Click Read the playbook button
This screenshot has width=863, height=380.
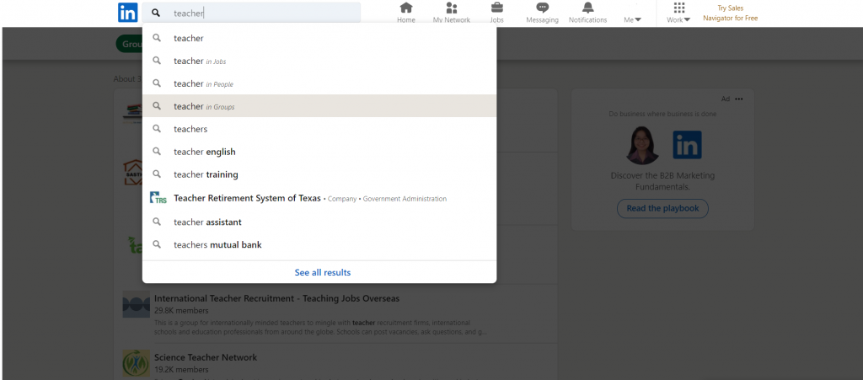point(662,208)
